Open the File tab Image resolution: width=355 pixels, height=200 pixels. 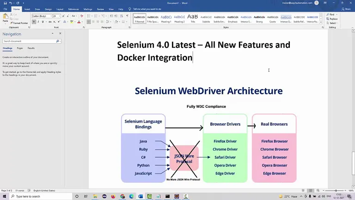point(5,9)
